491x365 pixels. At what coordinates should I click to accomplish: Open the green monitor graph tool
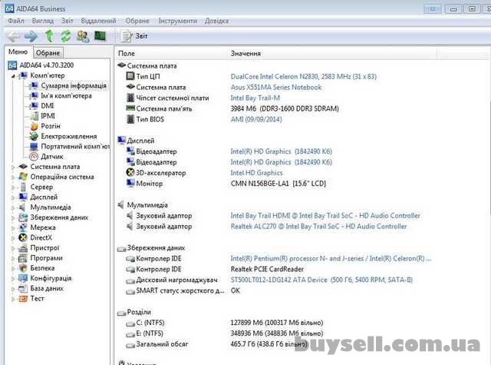click(x=101, y=36)
